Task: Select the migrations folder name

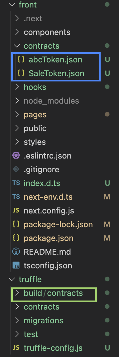Action: coord(43,320)
